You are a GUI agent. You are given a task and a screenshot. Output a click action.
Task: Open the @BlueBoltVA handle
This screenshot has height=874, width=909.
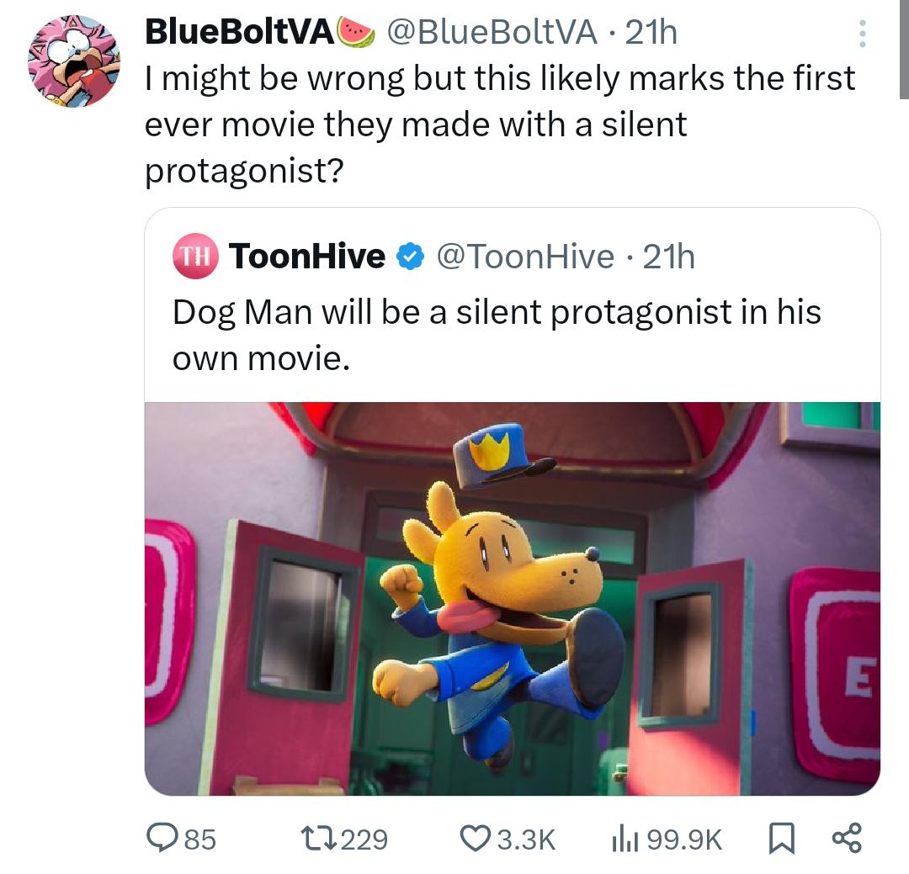tap(491, 32)
